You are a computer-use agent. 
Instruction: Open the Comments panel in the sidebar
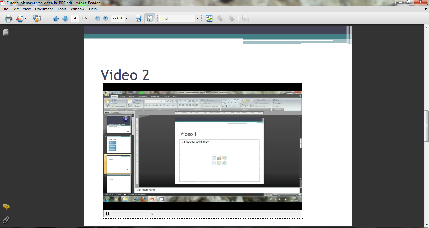click(x=6, y=207)
